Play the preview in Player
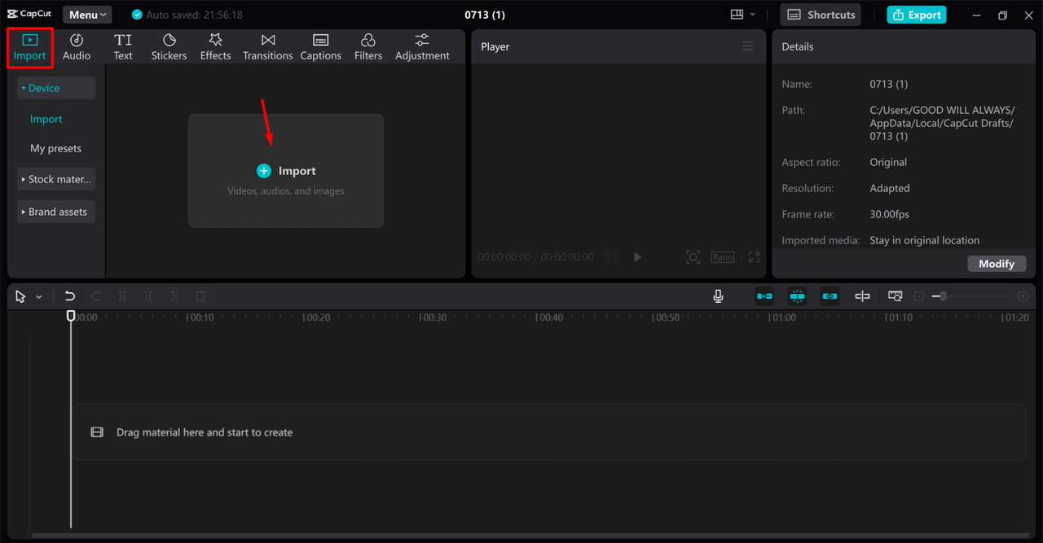 click(x=637, y=257)
